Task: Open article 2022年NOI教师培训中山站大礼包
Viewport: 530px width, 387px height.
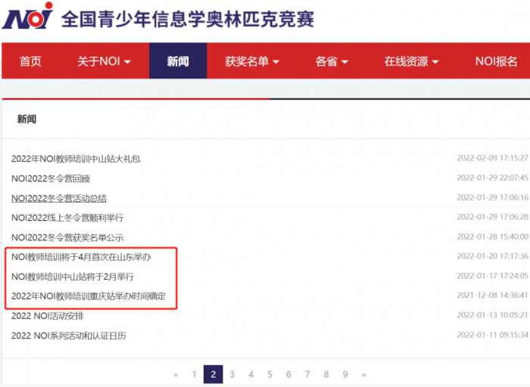Action: click(x=76, y=159)
